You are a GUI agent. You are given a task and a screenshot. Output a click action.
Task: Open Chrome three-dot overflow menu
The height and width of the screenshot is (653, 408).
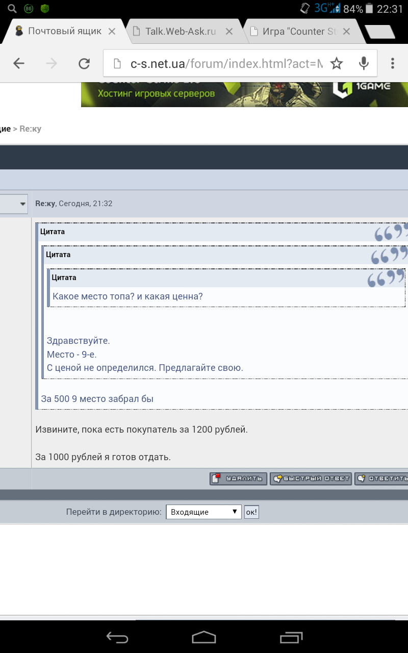coord(392,63)
